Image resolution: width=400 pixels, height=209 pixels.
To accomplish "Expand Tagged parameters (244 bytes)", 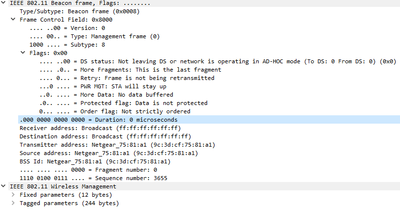I will click(13, 203).
